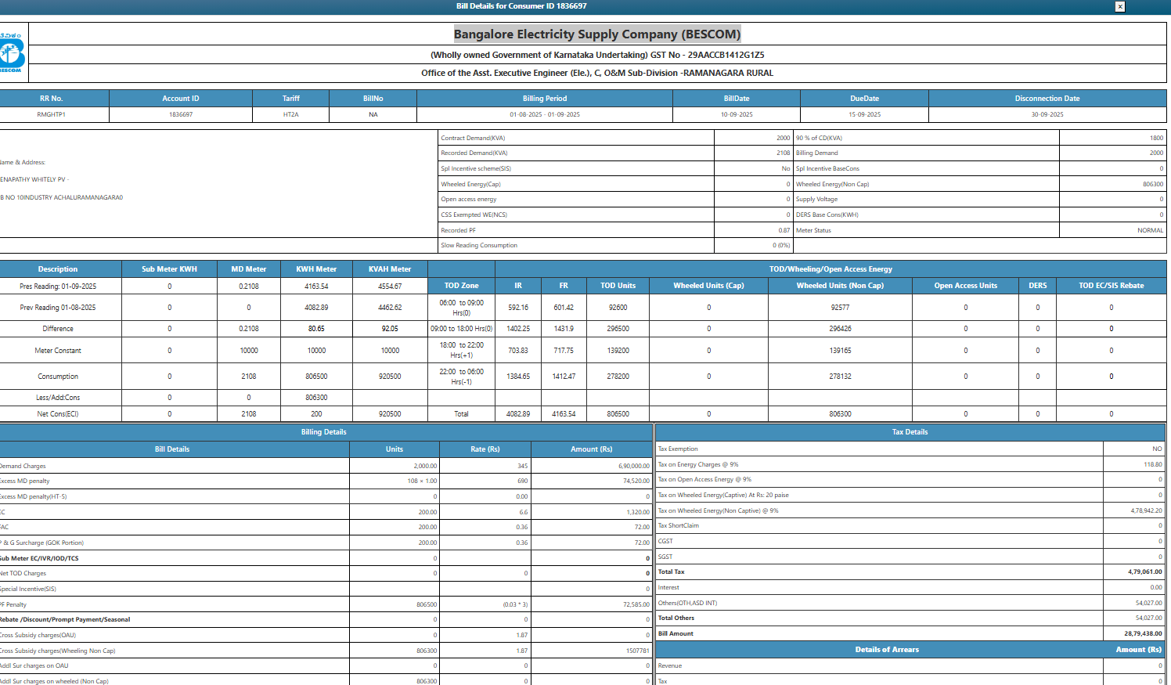1171x685 pixels.
Task: Click the 'Tax Details' section header
Action: pyautogui.click(x=910, y=432)
